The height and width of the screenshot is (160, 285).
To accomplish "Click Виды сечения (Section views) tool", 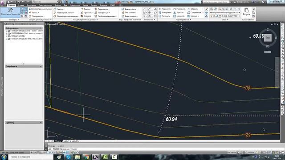I will (x=130, y=16).
